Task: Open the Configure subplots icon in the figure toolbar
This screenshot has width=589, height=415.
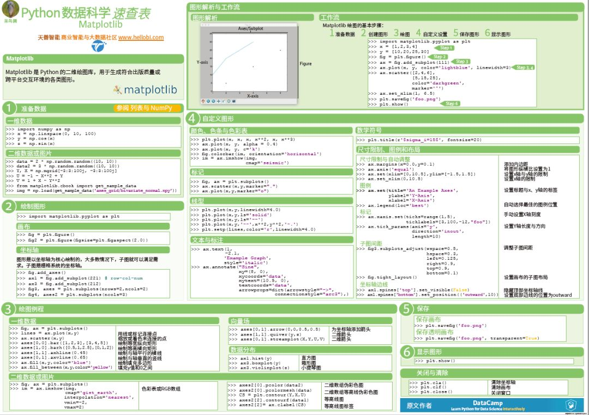Action: (229, 101)
